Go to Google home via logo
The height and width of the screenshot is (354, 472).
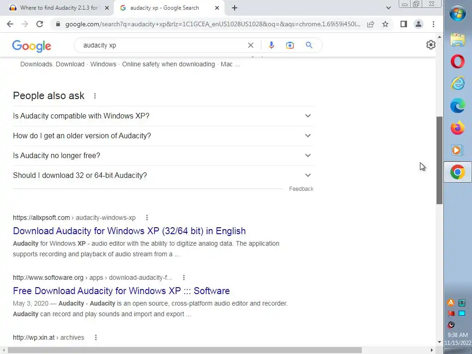click(32, 46)
